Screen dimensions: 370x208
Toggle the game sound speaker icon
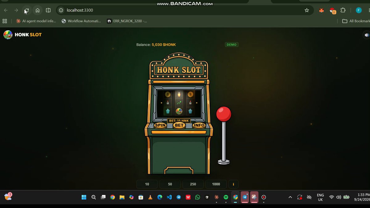366,35
